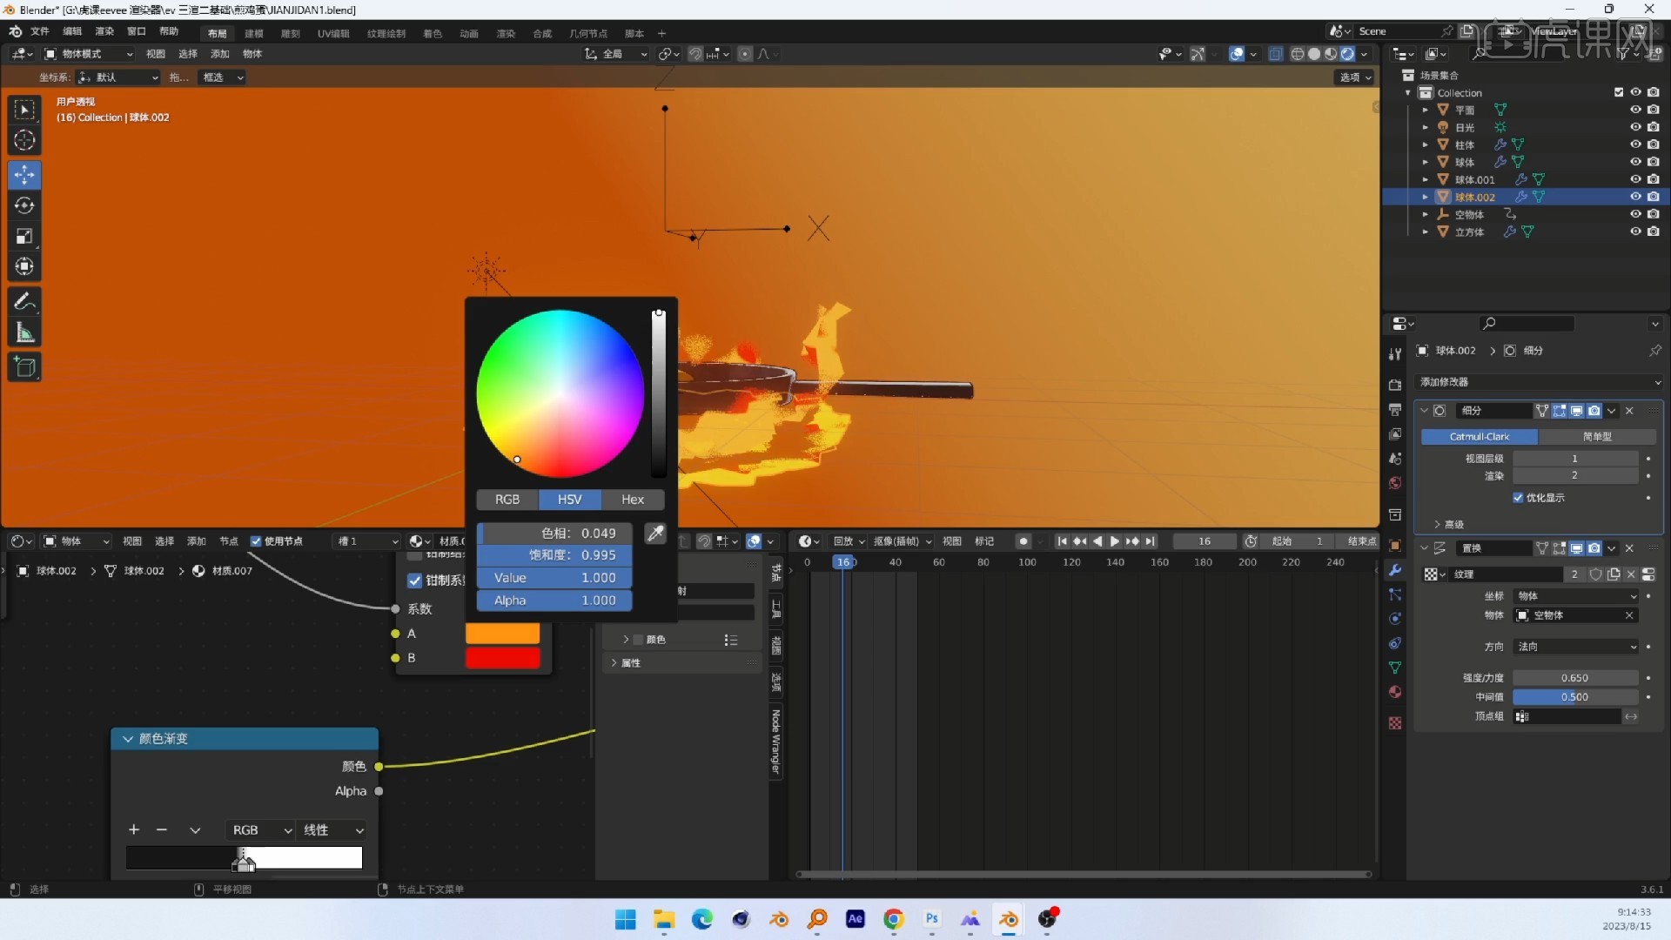Image resolution: width=1671 pixels, height=940 pixels.
Task: Pick a color with the eyedropper icon
Action: point(655,533)
